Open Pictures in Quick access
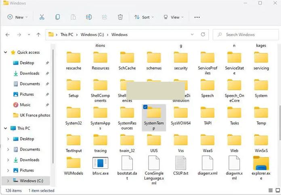The image size is (281, 195). 27,94
